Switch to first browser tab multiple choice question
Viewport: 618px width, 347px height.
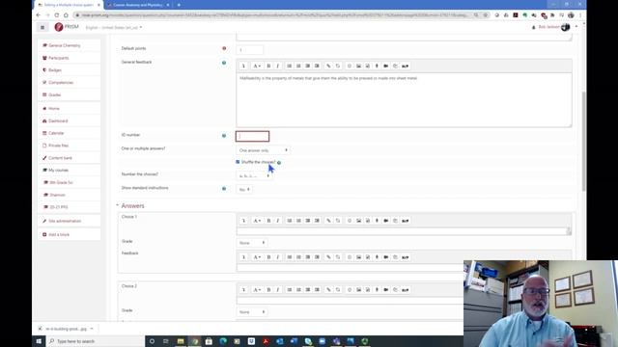coord(68,5)
